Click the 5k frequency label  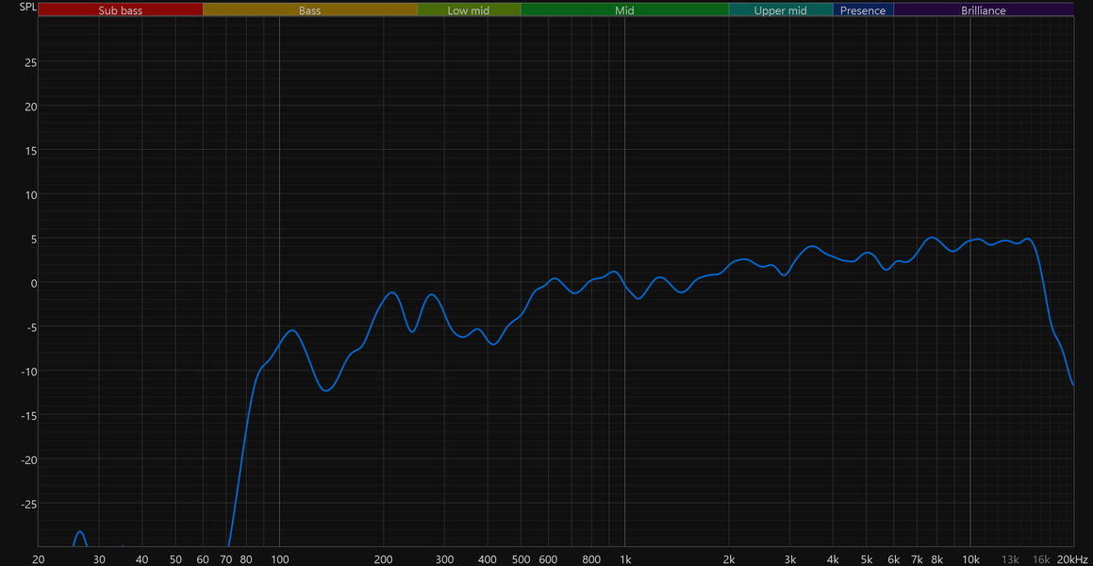867,559
